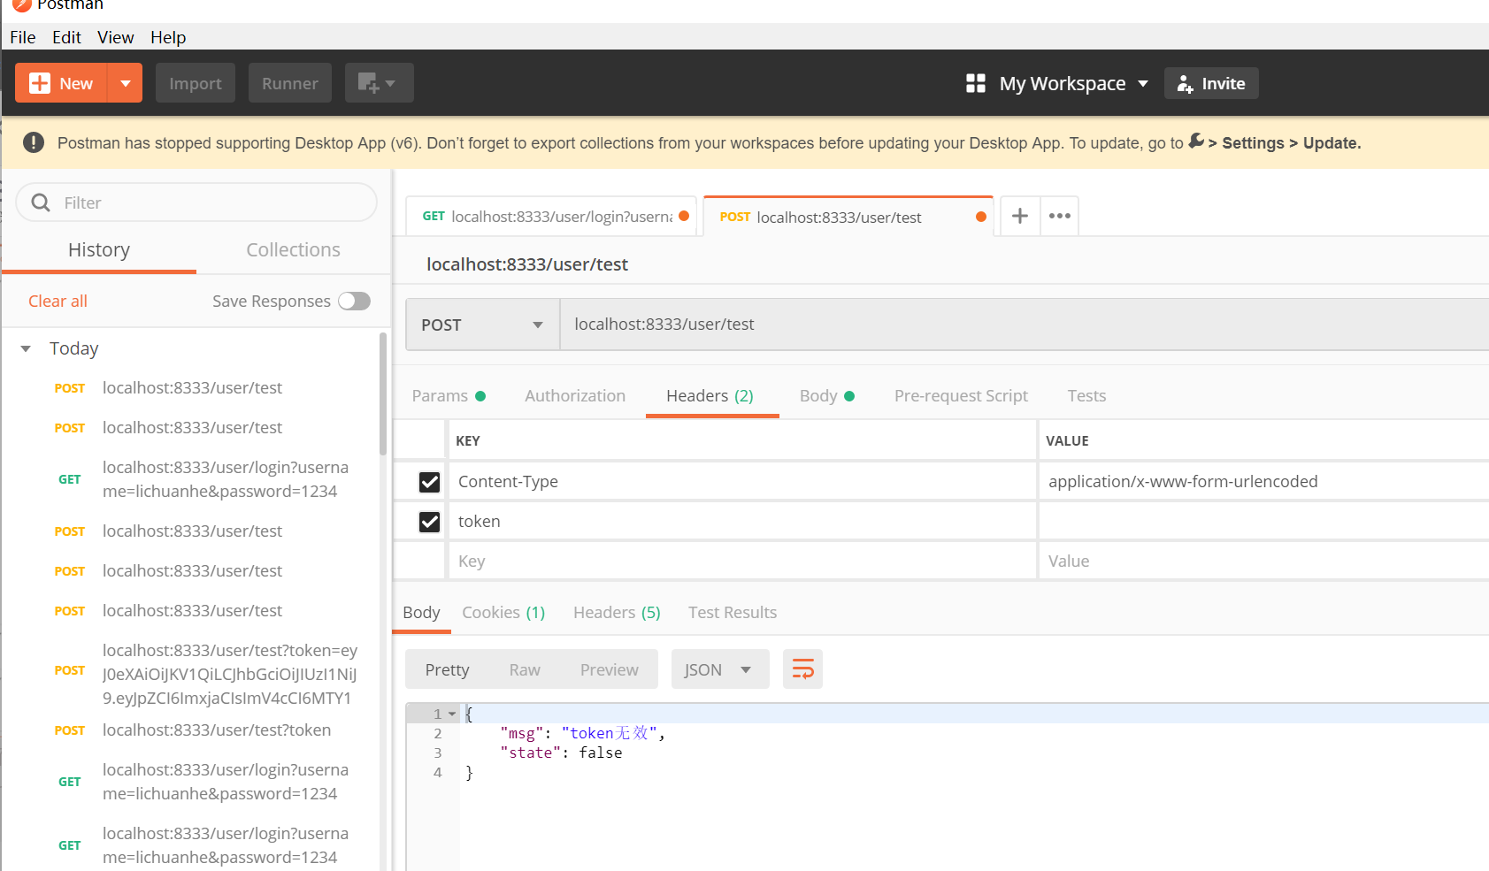Open the Params tab
This screenshot has width=1489, height=871.
tap(449, 396)
